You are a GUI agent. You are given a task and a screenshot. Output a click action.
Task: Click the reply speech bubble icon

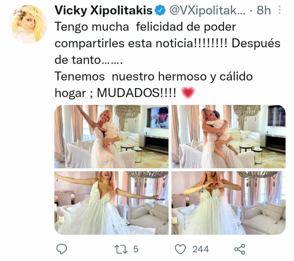[x=61, y=249]
